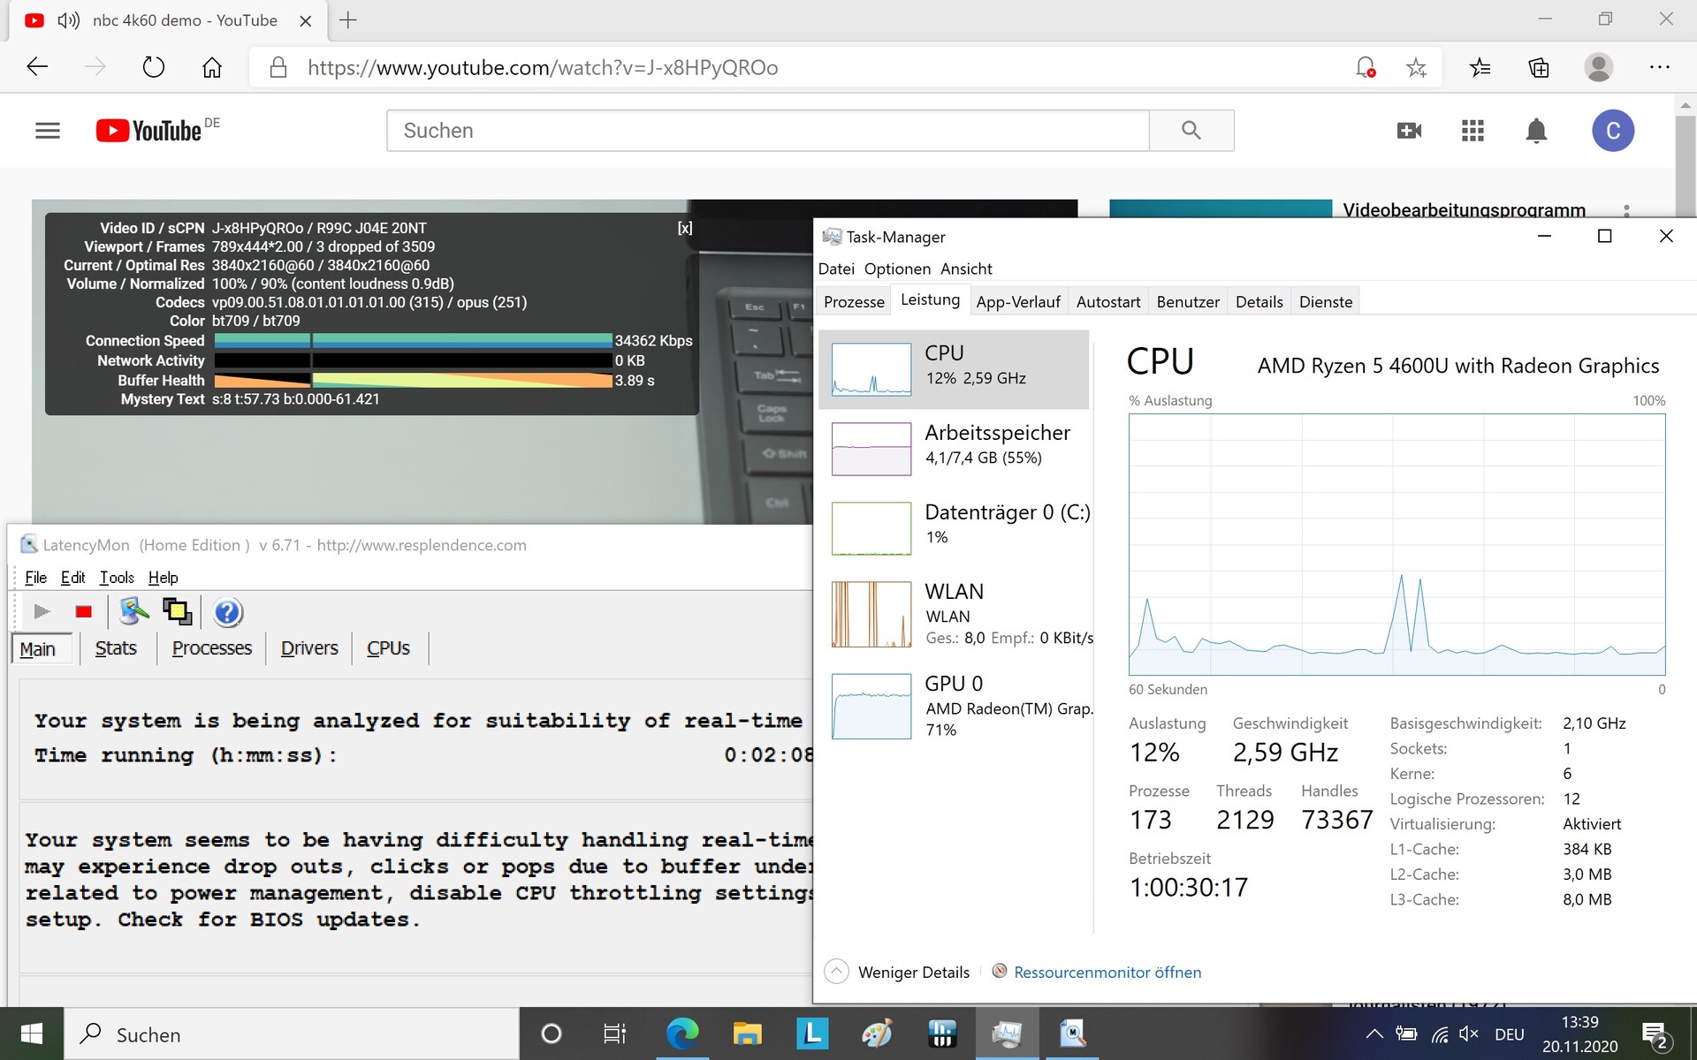The width and height of the screenshot is (1697, 1060).
Task: Open the YouTube hamburger guide menu
Action: click(48, 131)
